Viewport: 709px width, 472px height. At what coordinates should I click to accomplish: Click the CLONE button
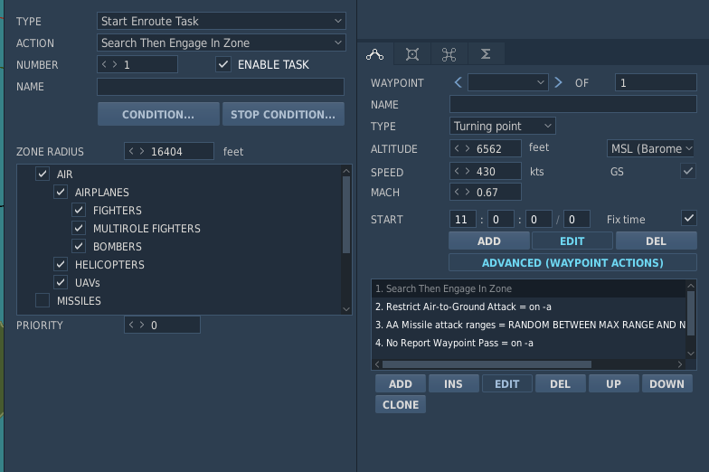(400, 405)
